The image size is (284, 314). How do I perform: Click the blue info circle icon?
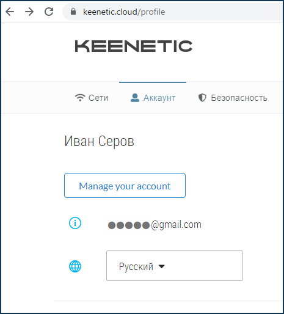pos(75,223)
